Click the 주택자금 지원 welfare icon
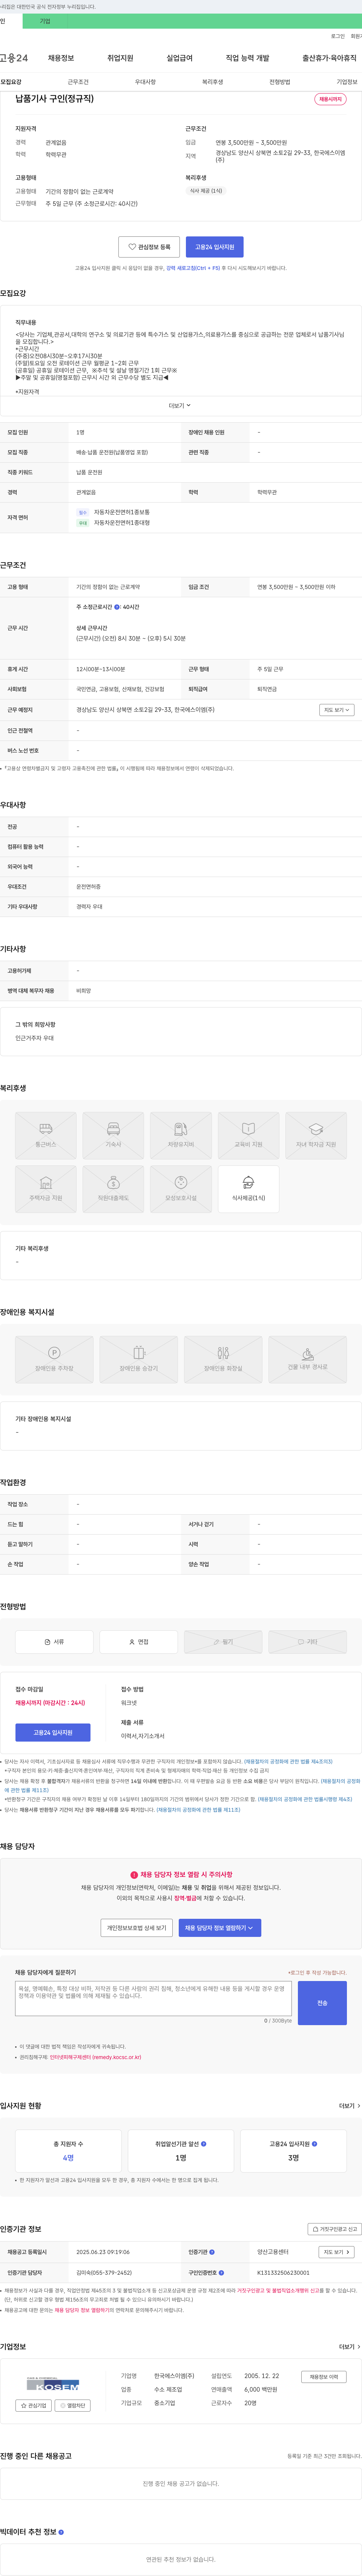The image size is (362, 2576). pyautogui.click(x=46, y=1189)
